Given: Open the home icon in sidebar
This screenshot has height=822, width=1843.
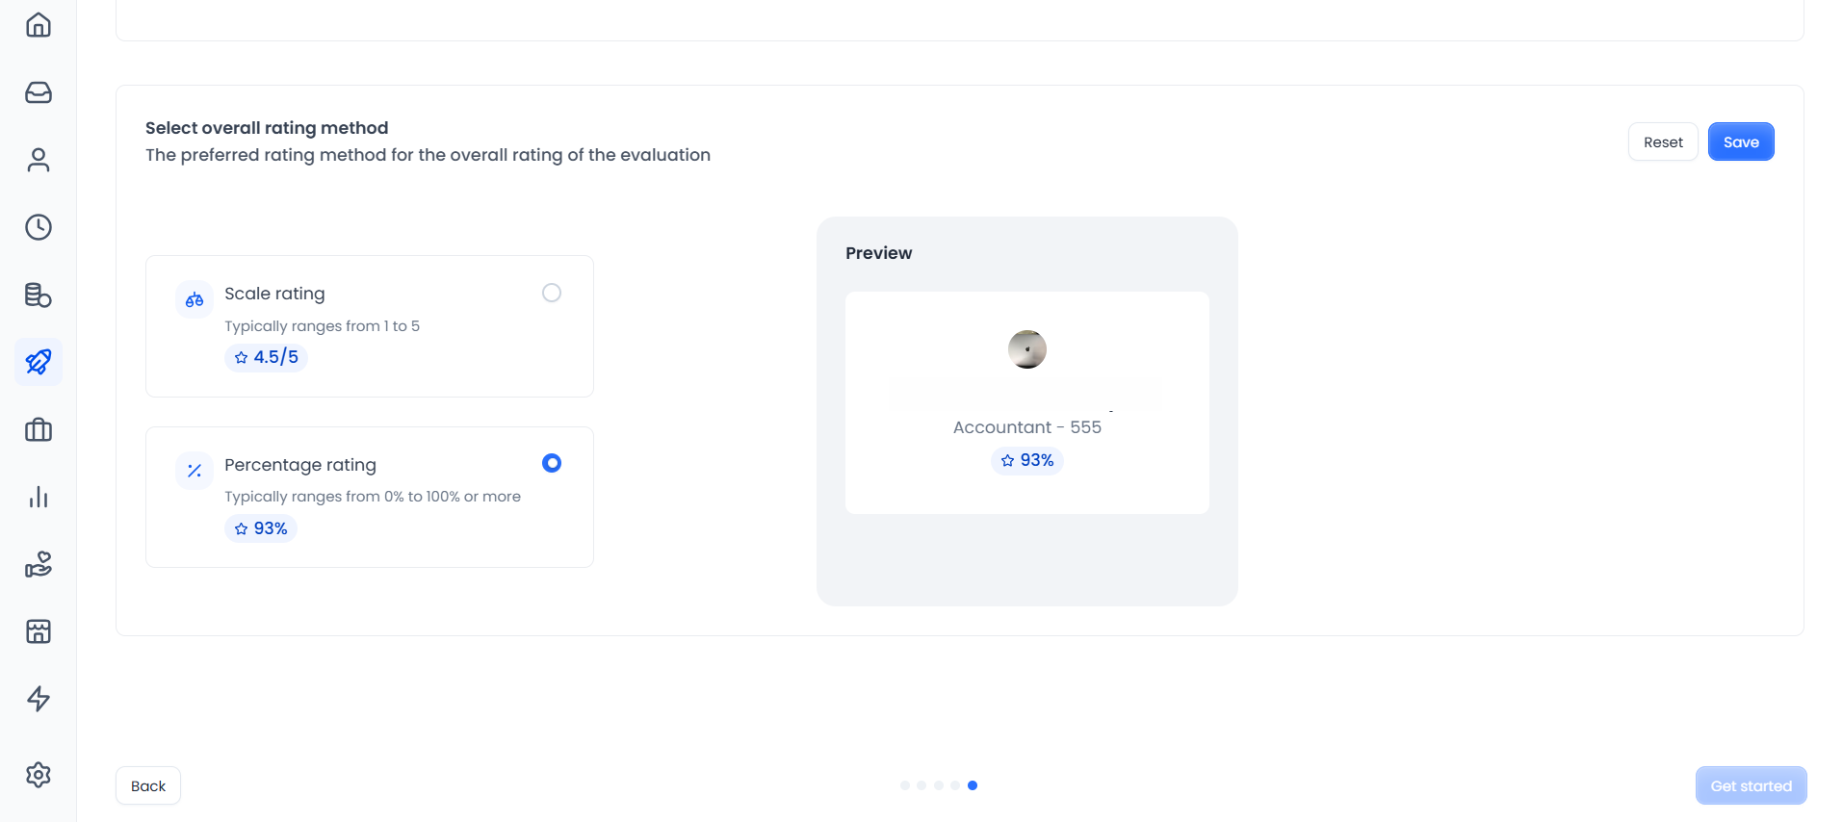Looking at the screenshot, I should [x=39, y=25].
